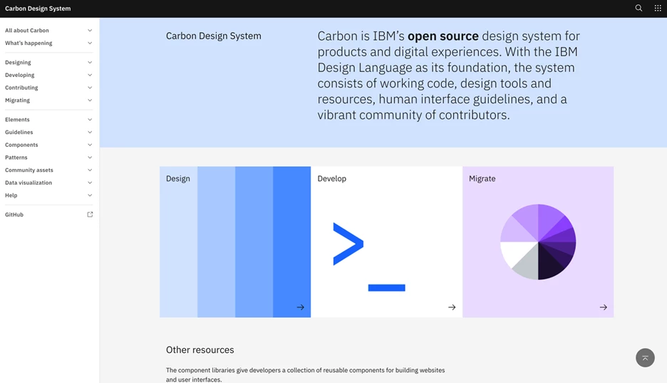Click the Carbon Design System banner heading

[x=214, y=36]
